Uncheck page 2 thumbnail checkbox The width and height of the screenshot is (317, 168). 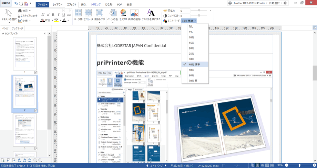pyautogui.click(x=36, y=110)
